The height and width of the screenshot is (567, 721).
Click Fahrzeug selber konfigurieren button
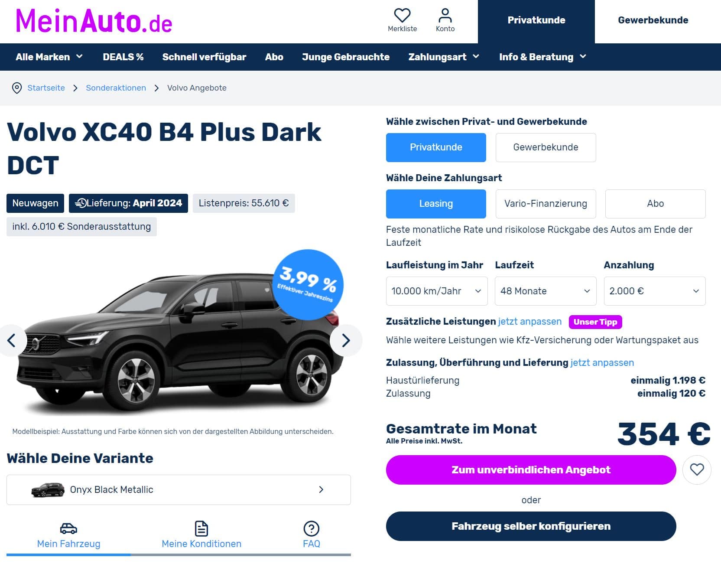point(531,526)
